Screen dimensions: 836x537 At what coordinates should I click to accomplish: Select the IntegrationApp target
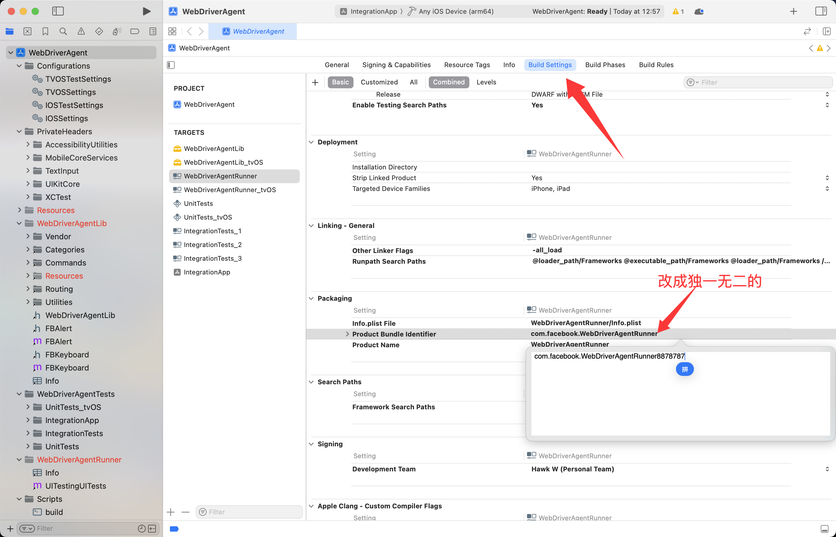pos(207,272)
